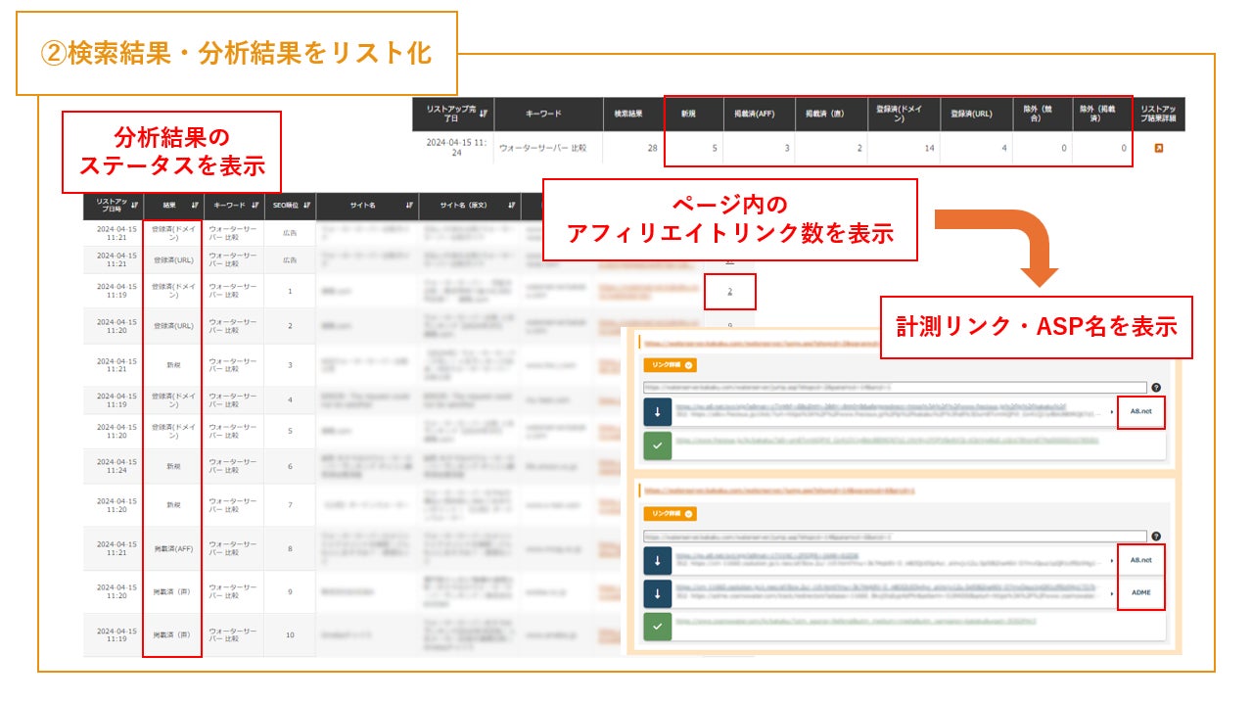This screenshot has height=702, width=1252.
Task: Sort the table by 結果 column
Action: pos(195,206)
